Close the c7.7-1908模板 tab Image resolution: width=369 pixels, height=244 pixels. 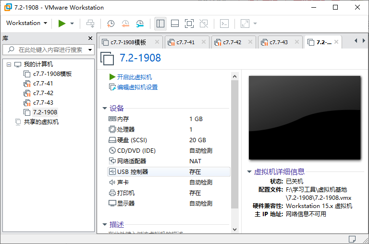[x=157, y=42]
